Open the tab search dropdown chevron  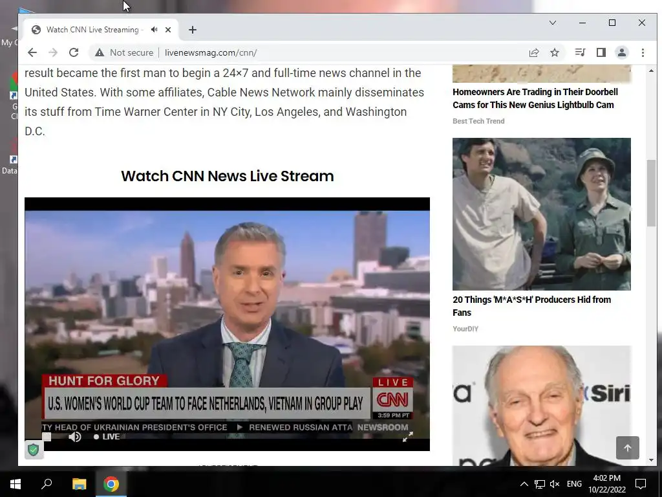552,23
